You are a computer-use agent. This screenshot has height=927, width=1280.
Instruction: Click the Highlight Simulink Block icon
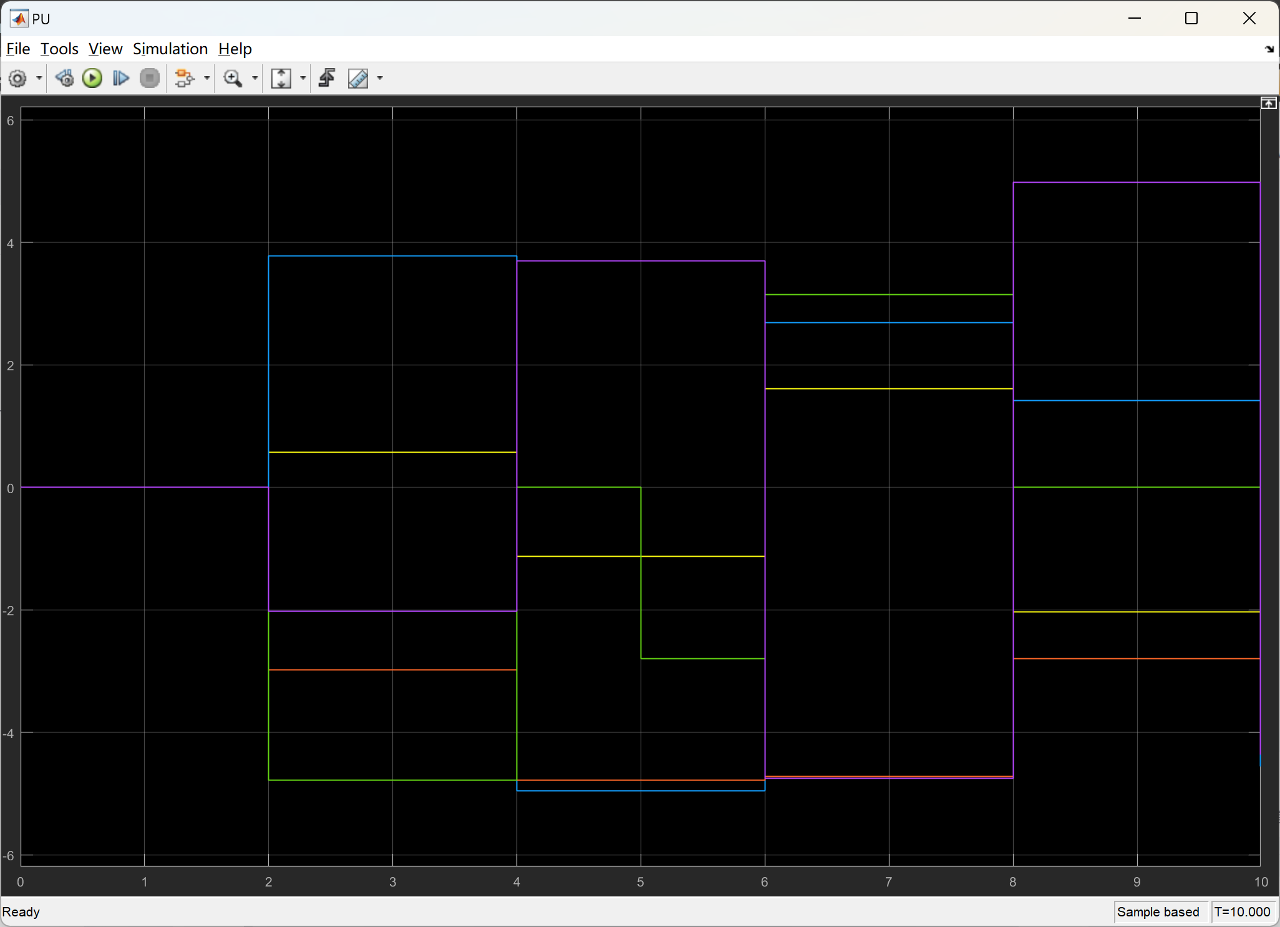(185, 79)
